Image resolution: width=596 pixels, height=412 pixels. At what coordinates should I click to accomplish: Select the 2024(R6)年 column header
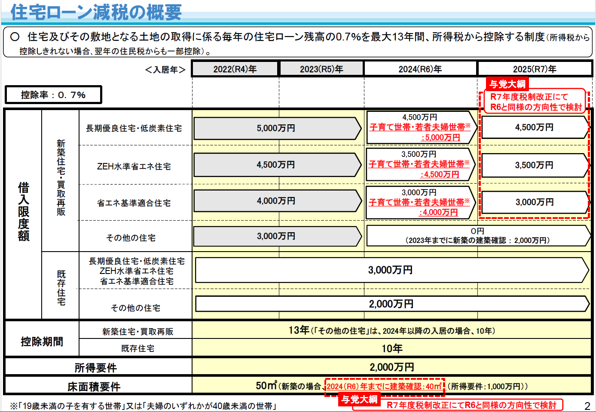[x=420, y=69]
